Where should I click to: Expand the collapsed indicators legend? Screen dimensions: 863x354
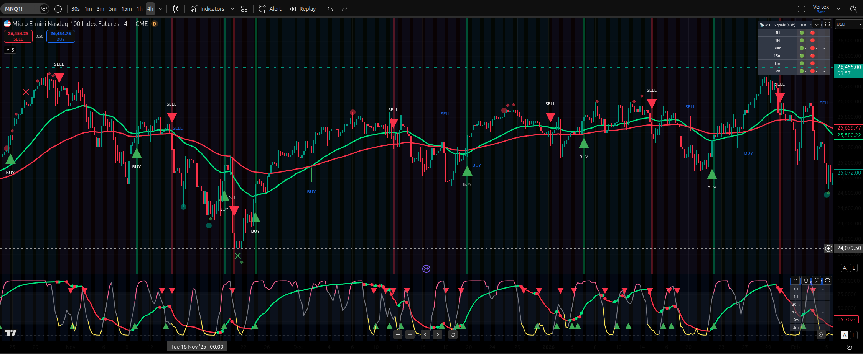[10, 50]
